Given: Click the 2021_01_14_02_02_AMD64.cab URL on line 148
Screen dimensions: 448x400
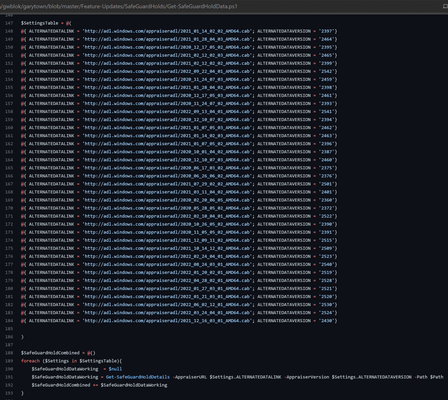Looking at the screenshot, I should click(x=168, y=31).
